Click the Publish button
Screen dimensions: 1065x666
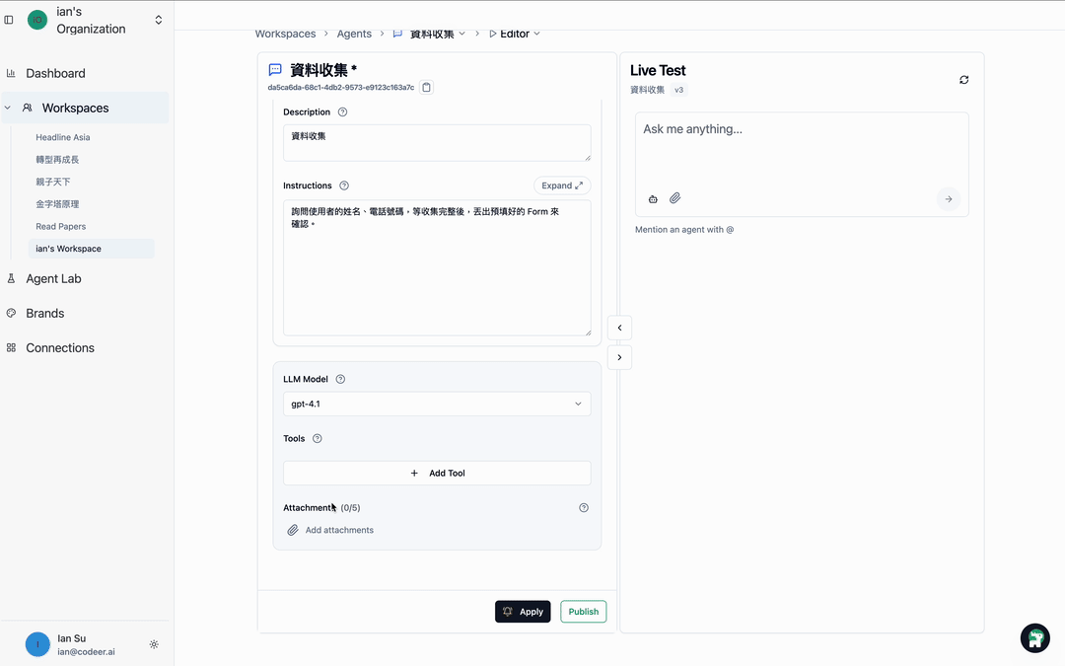click(x=583, y=612)
